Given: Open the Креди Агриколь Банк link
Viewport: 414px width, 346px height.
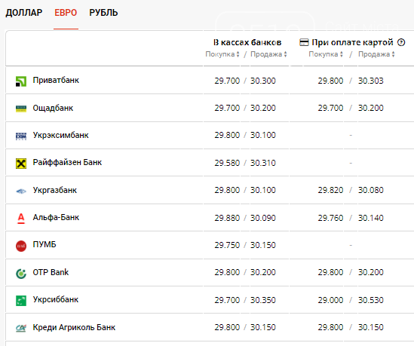Looking at the screenshot, I should coord(74,327).
